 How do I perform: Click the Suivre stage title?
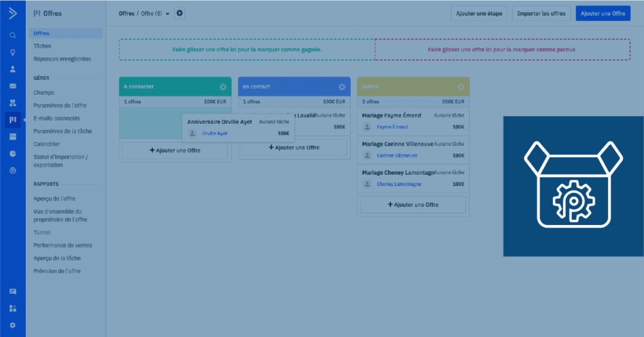pos(370,87)
